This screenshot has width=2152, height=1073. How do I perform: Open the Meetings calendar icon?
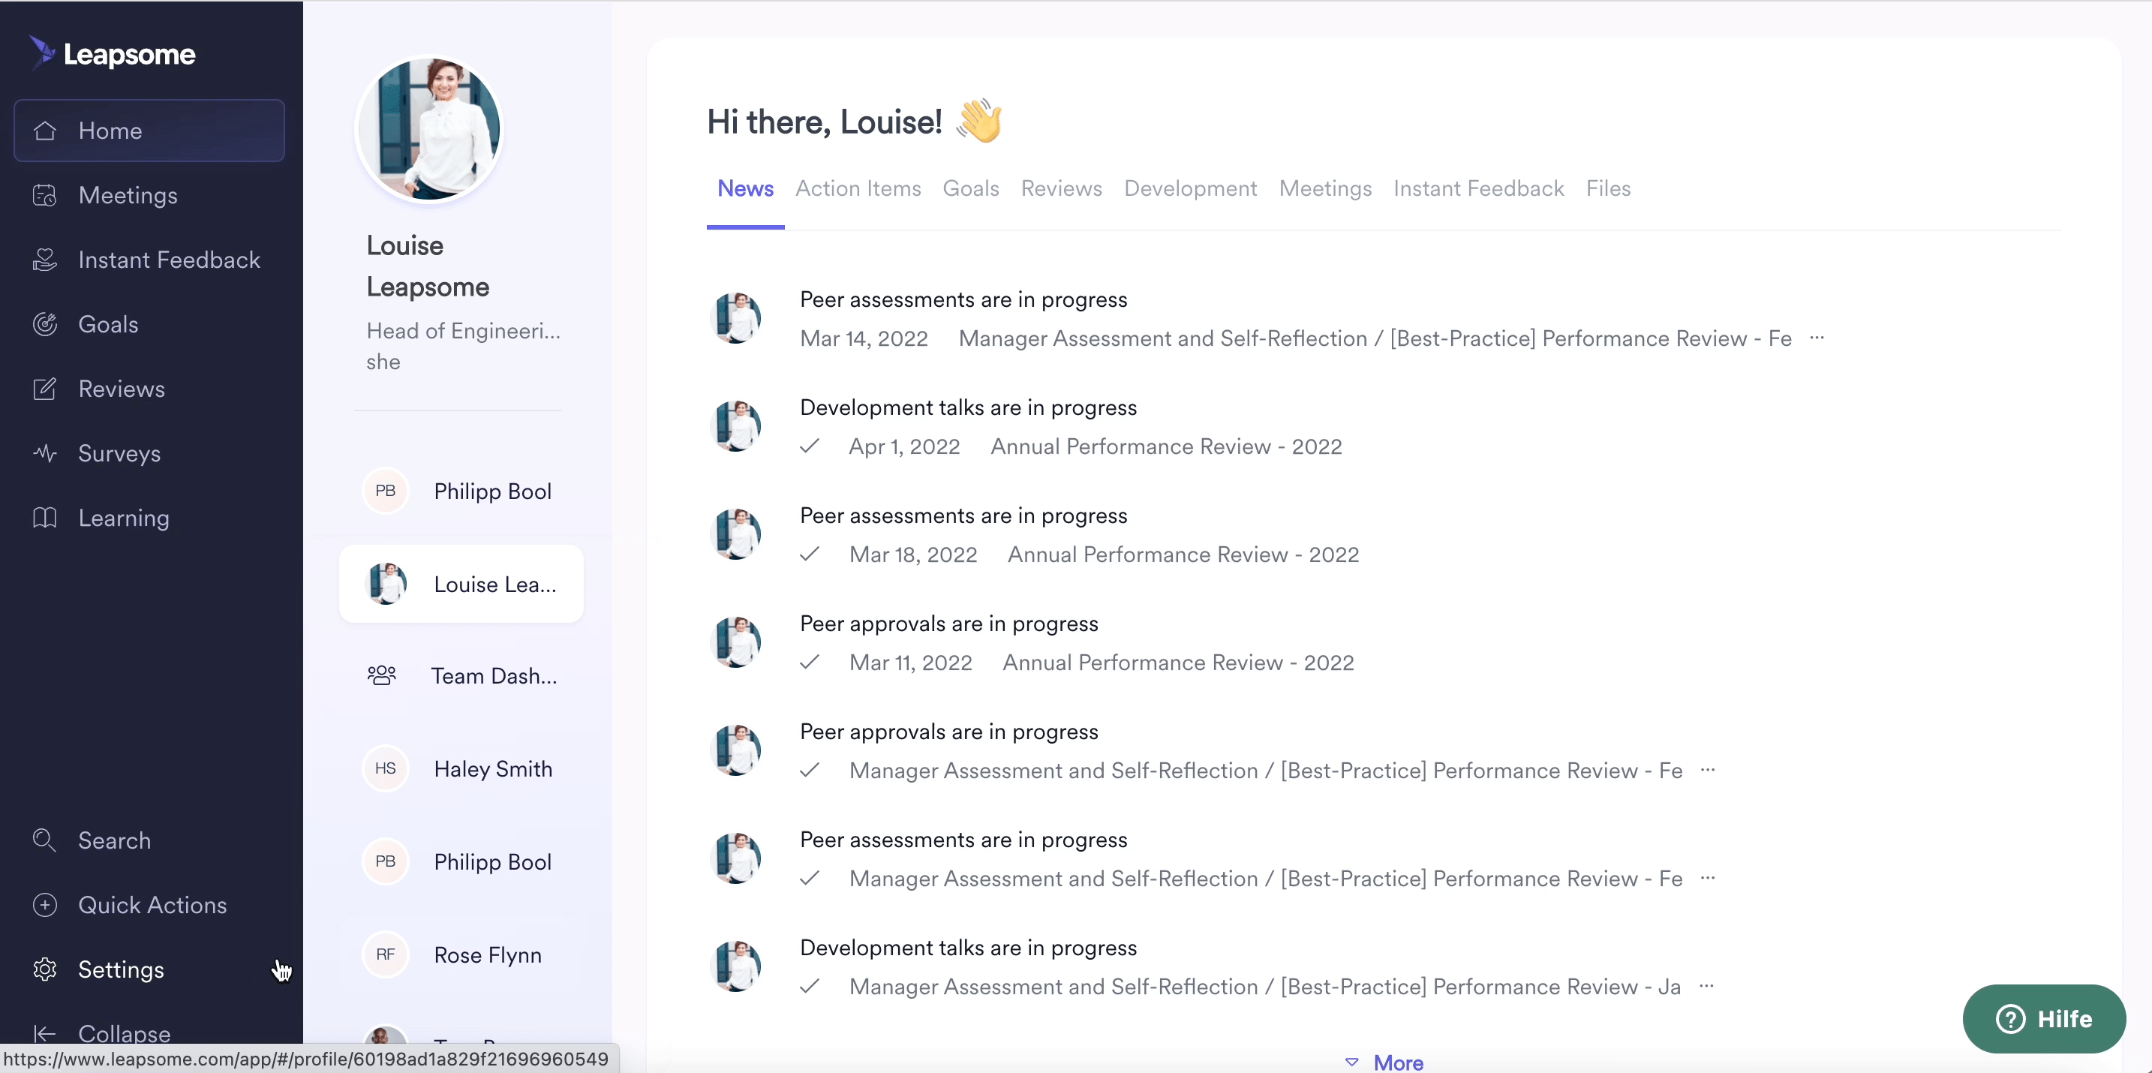pyautogui.click(x=45, y=196)
